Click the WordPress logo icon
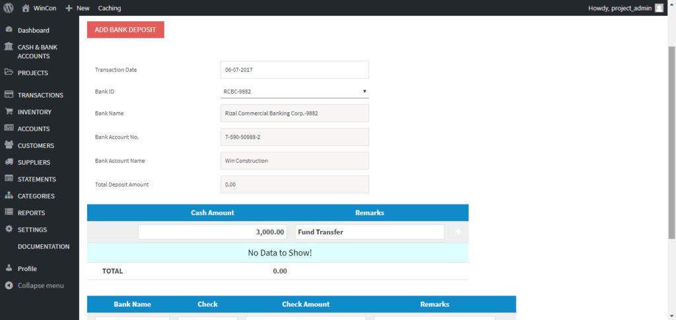Viewport: 676px width, 320px height. click(9, 8)
